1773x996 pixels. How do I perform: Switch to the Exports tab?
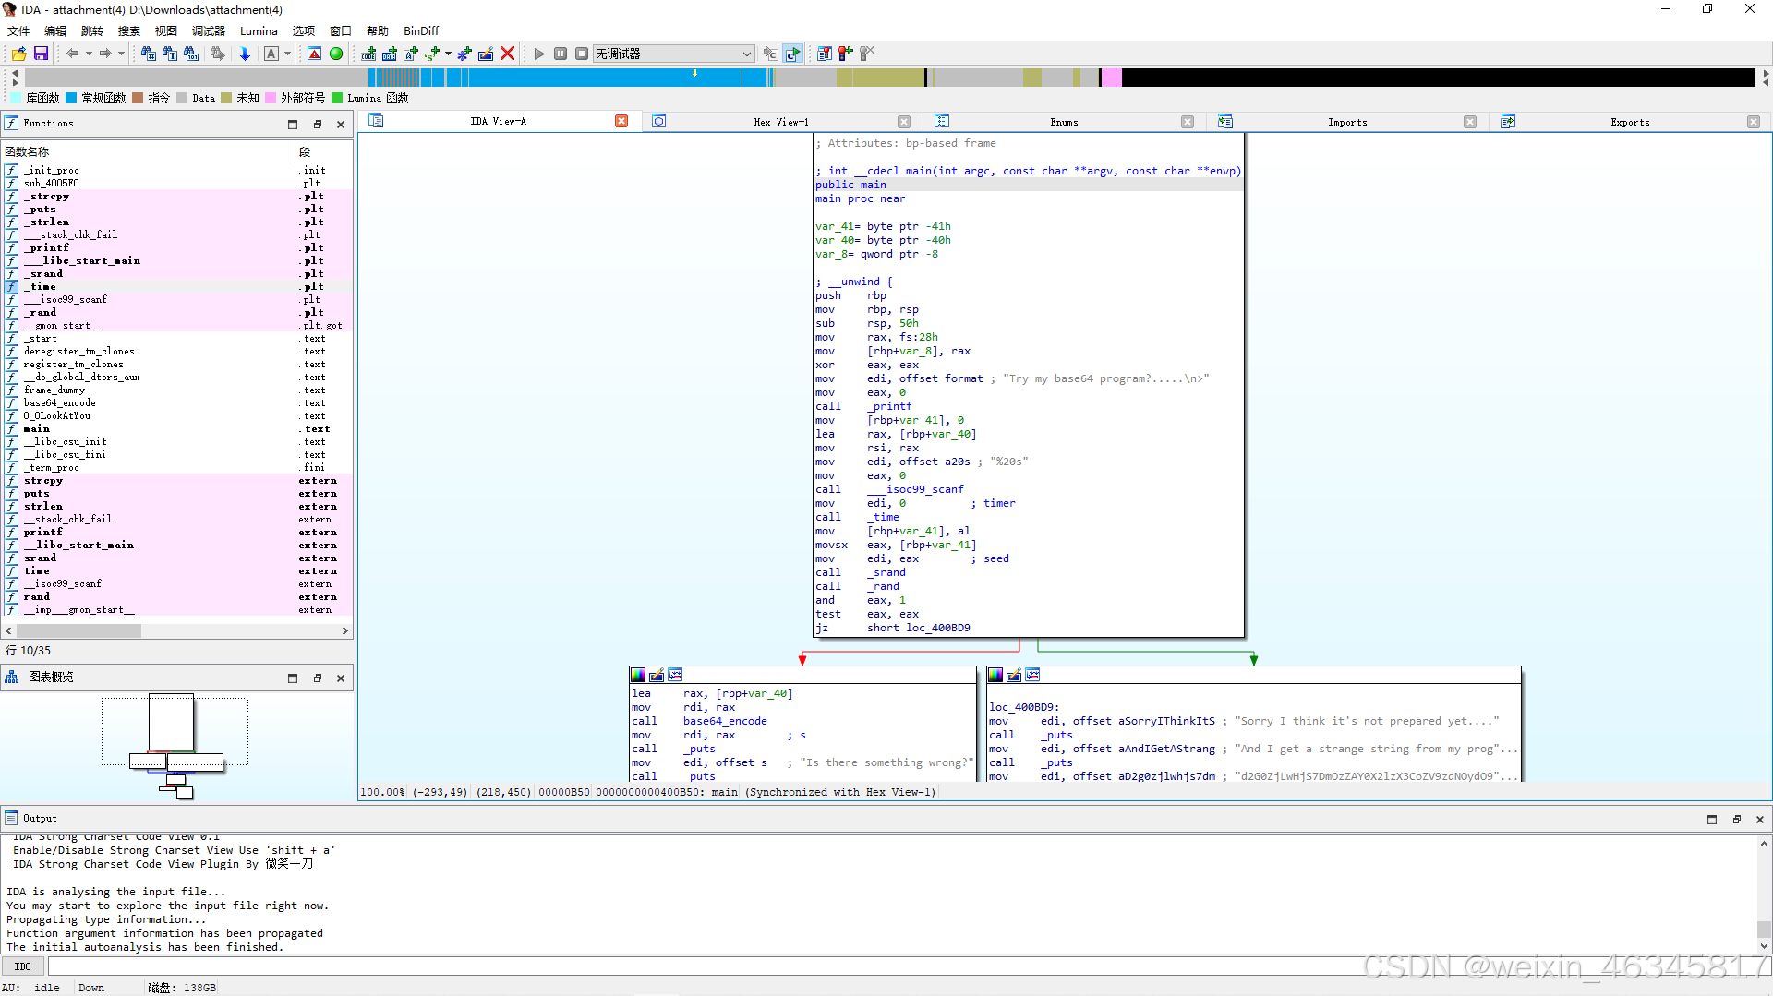(x=1630, y=121)
